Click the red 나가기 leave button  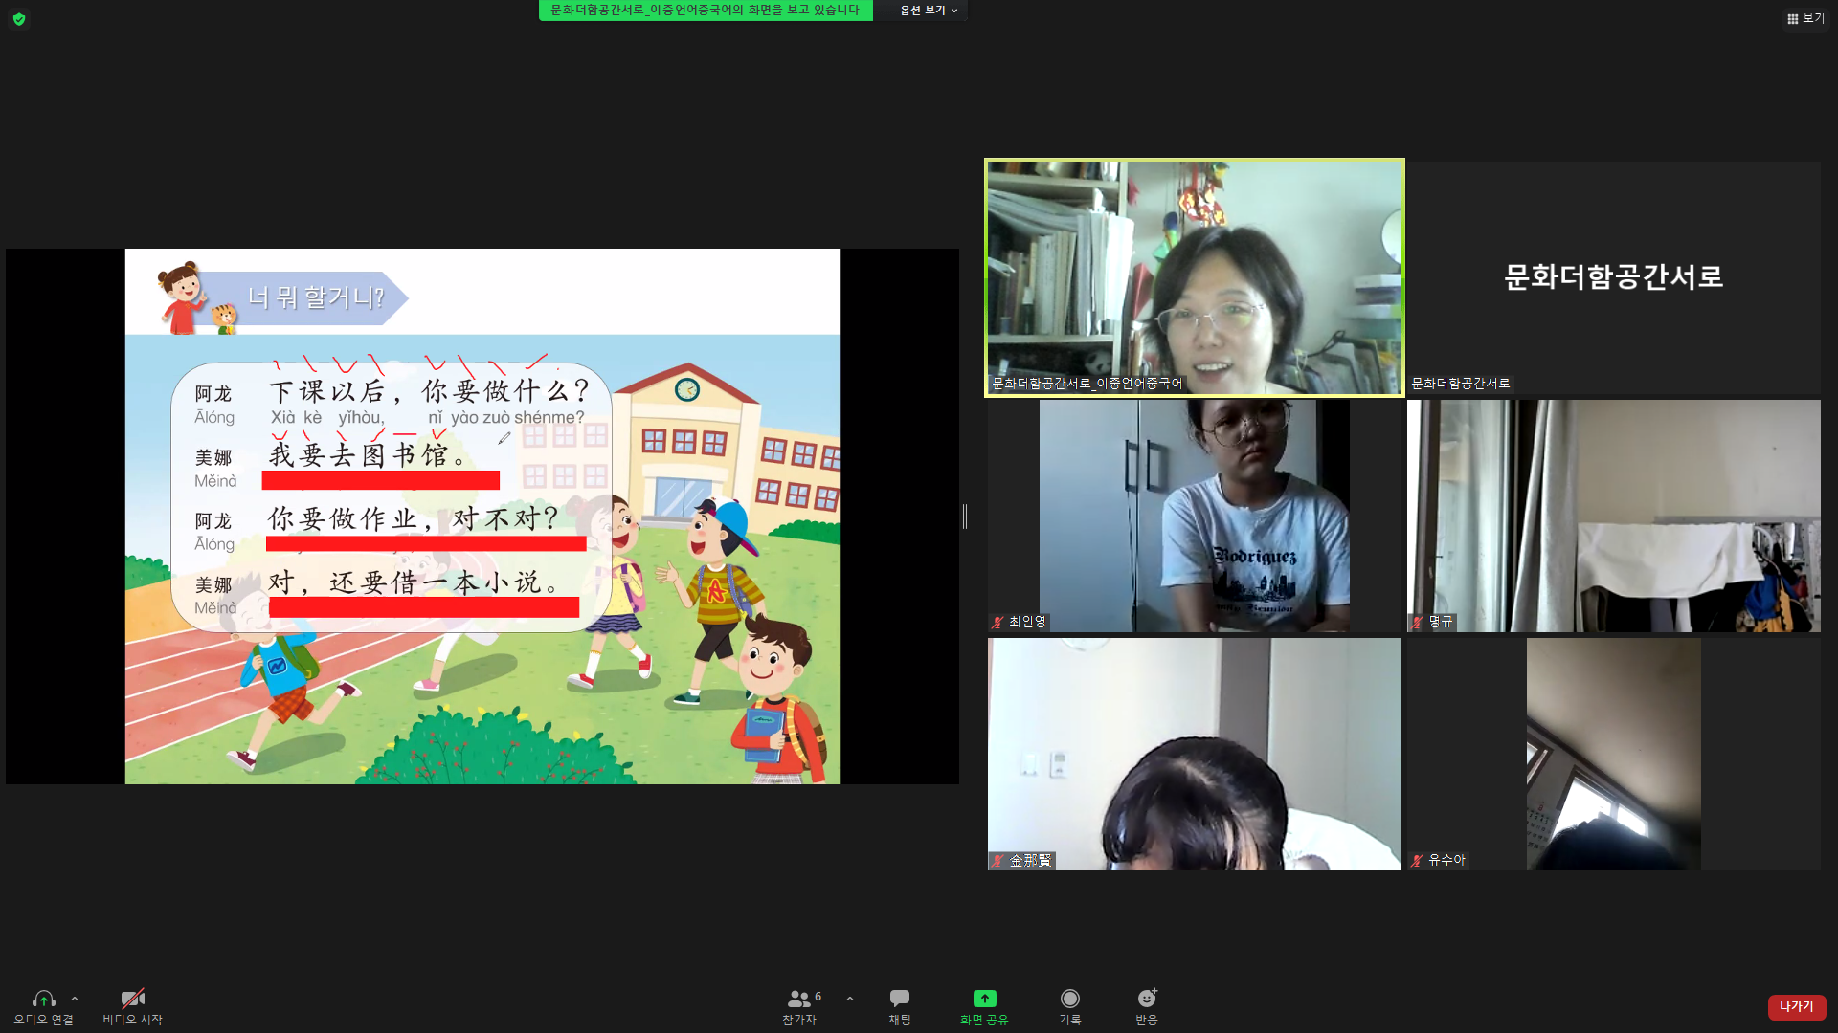point(1796,1006)
